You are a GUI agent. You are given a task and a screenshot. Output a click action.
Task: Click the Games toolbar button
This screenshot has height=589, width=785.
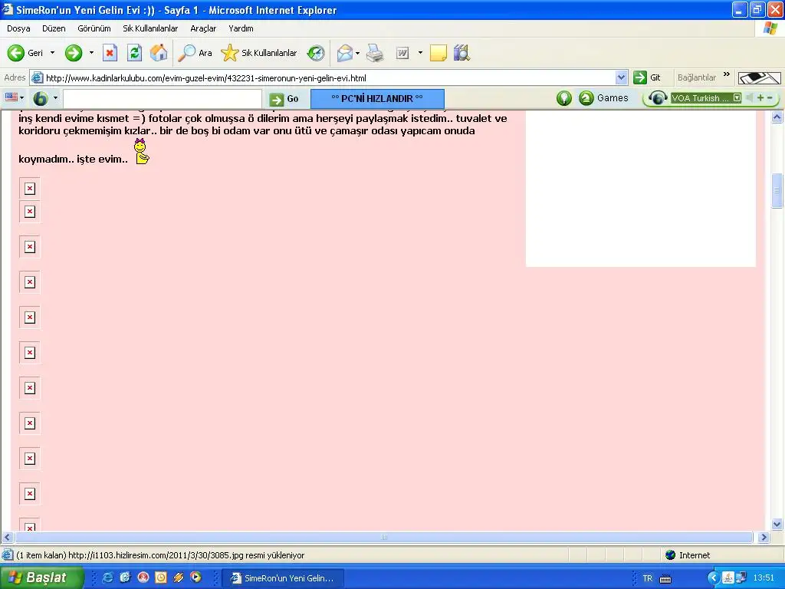click(x=604, y=98)
